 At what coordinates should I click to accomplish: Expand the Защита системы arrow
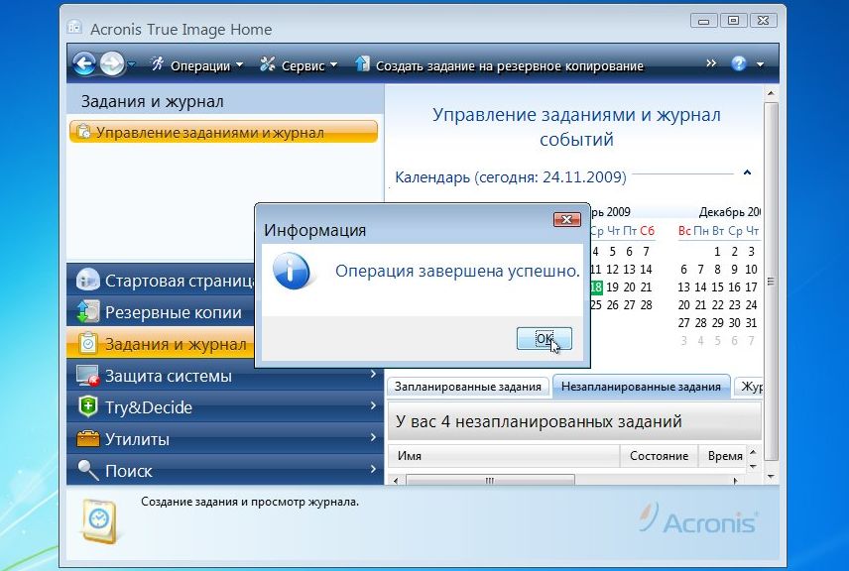tap(373, 374)
